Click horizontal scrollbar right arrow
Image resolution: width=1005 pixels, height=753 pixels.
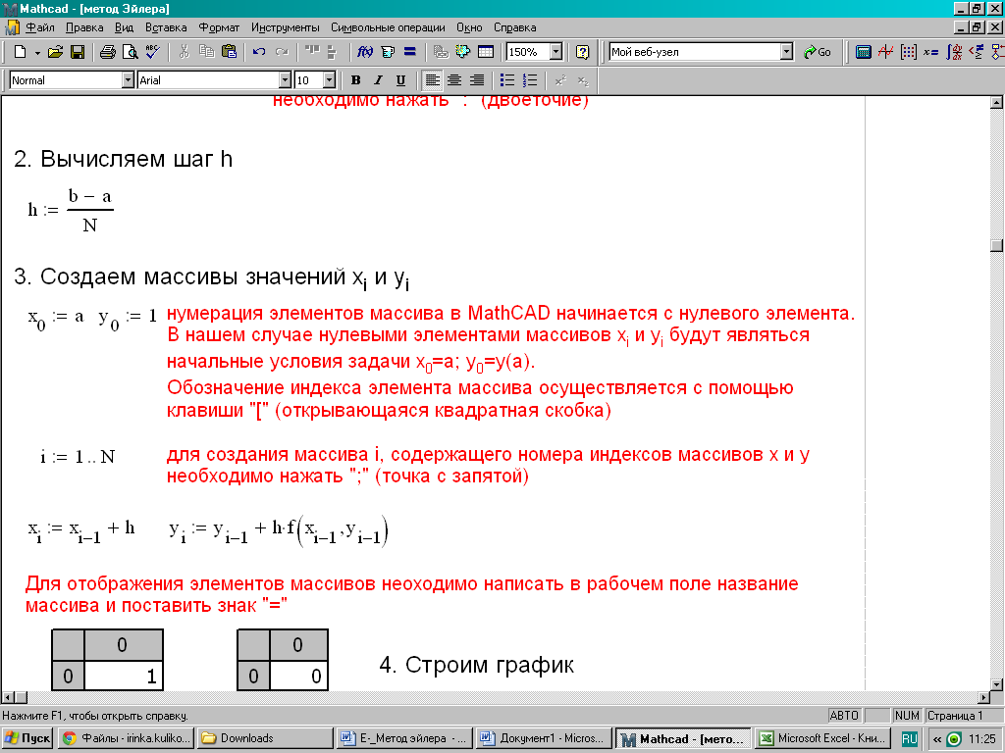click(x=983, y=697)
